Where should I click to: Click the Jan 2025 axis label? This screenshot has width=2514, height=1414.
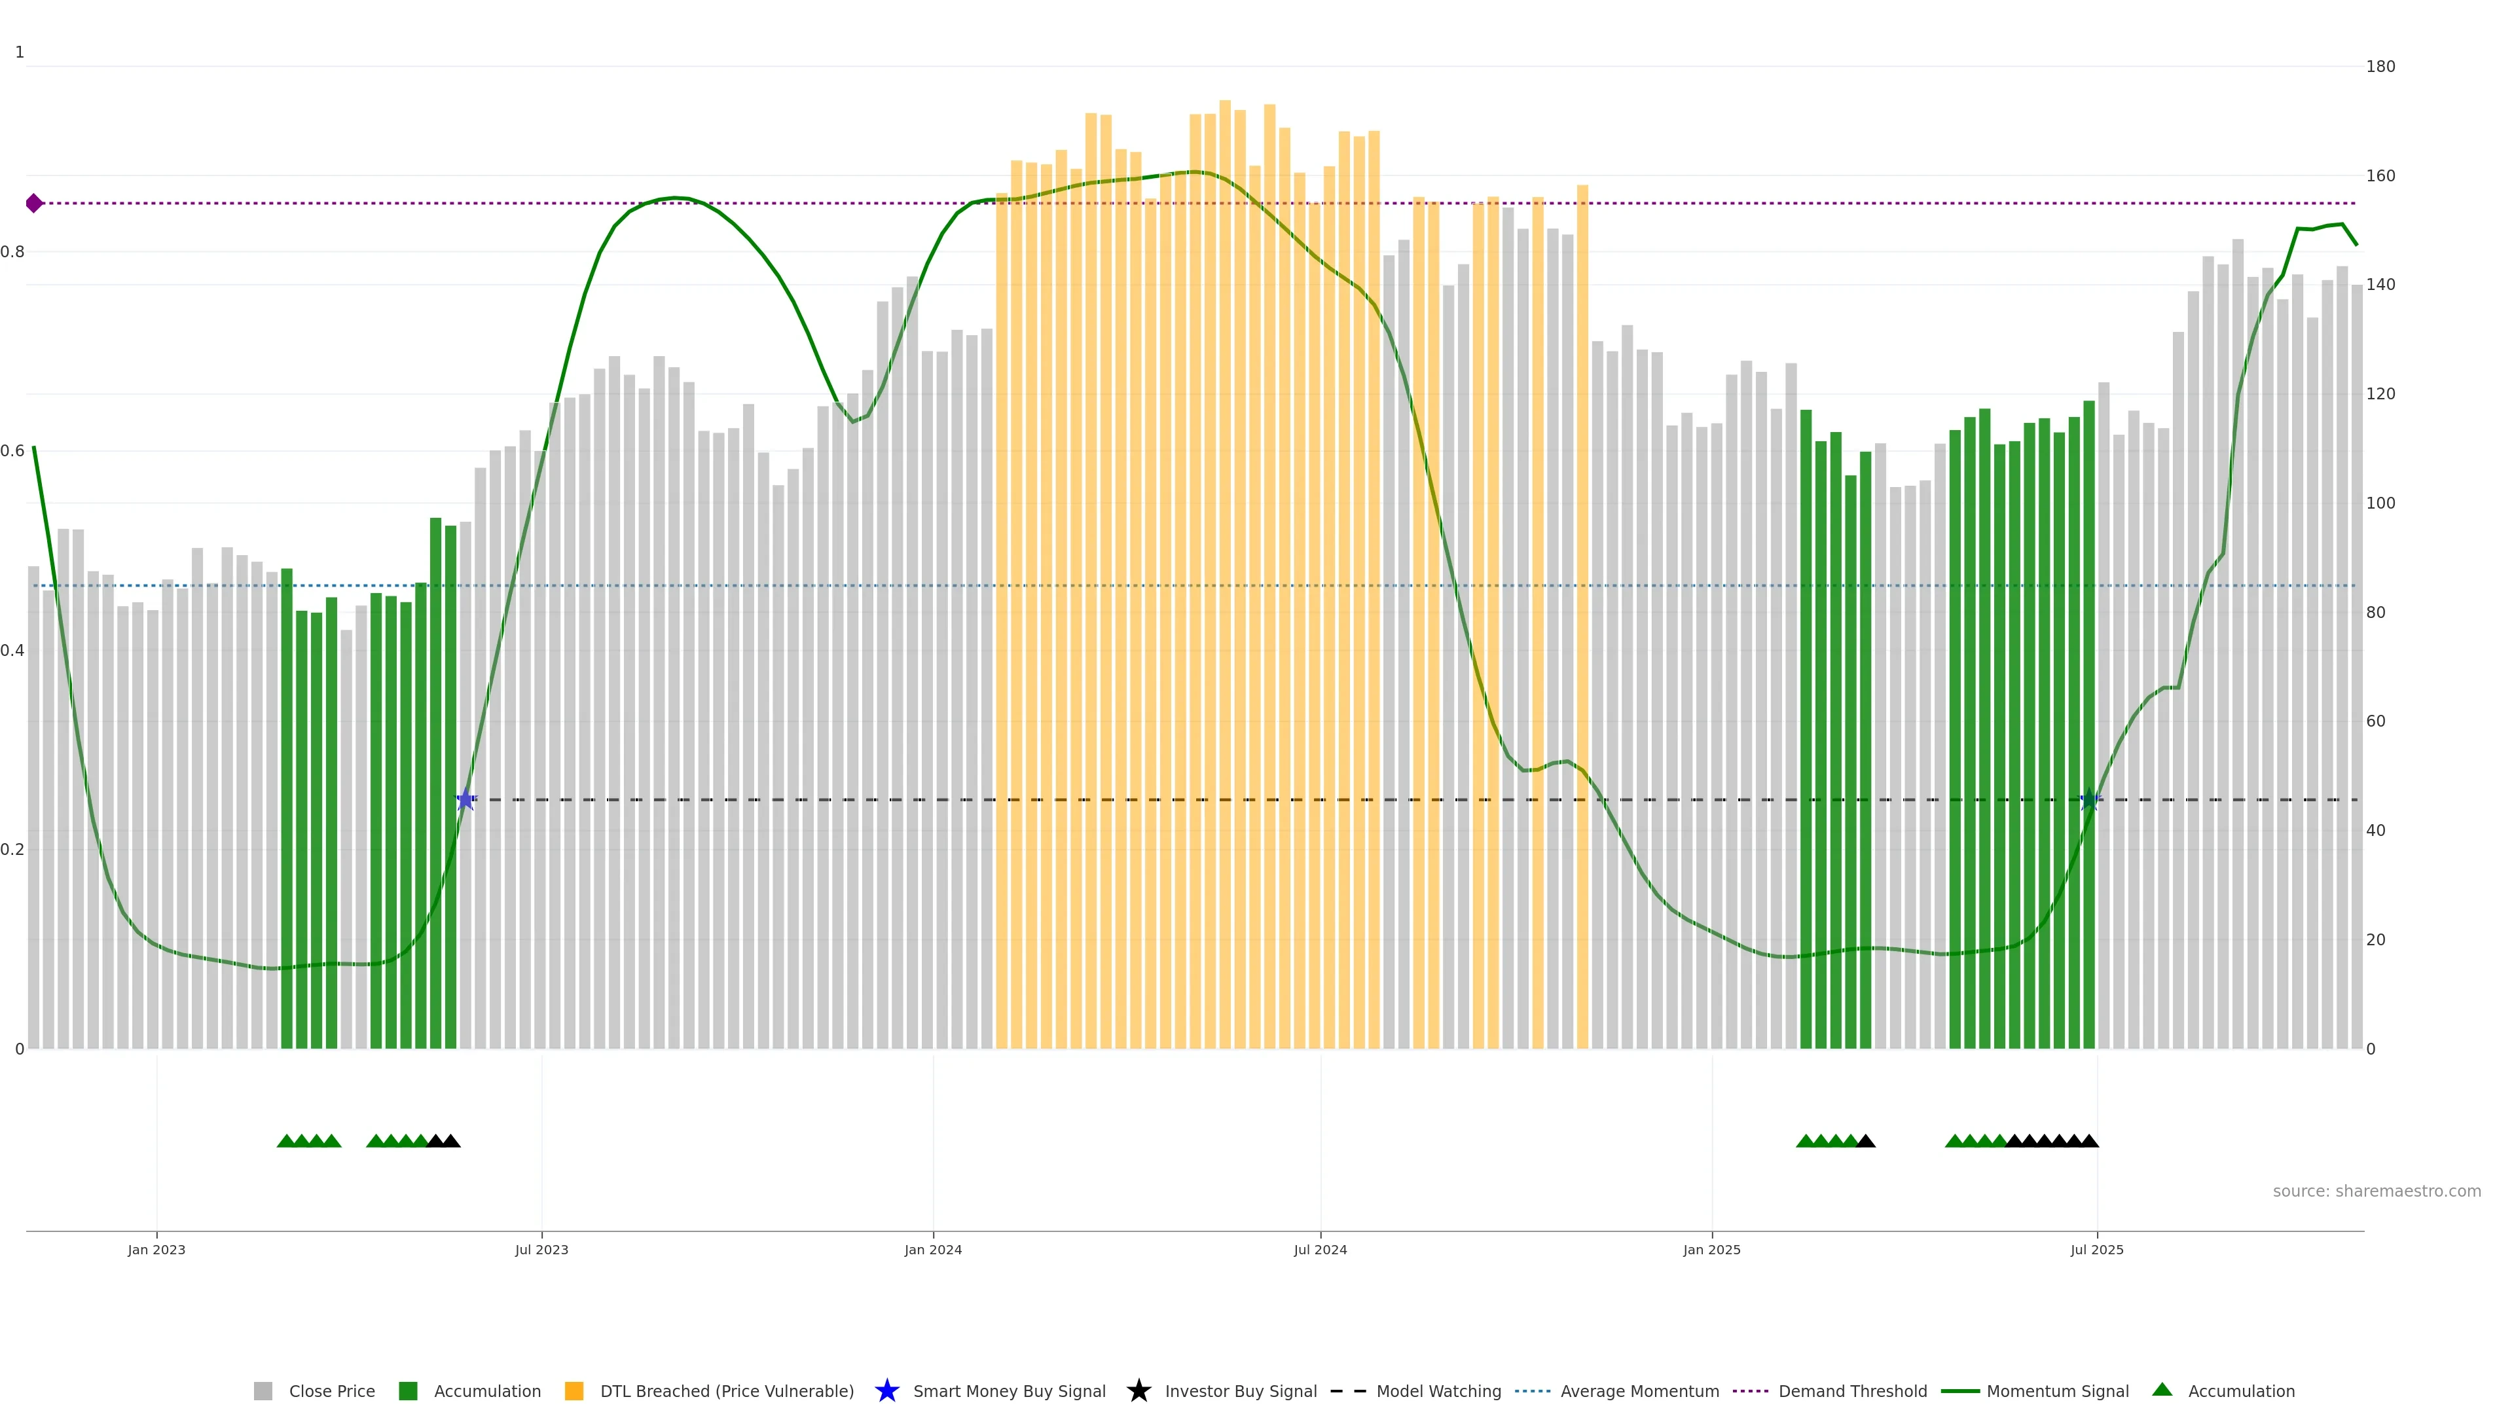[1711, 1249]
